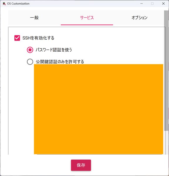
Task: Click the grey vertical scrollbar thumb
Action: (166, 71)
